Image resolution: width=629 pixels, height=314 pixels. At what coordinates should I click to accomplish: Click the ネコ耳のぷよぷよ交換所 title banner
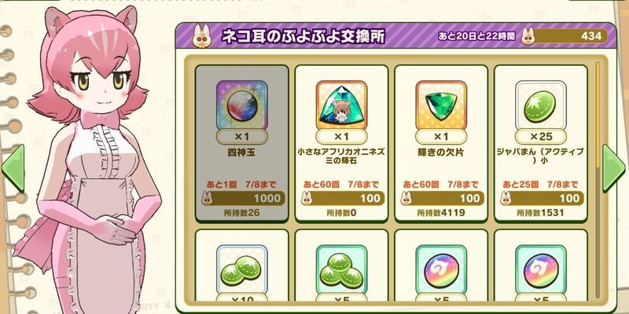click(x=303, y=36)
